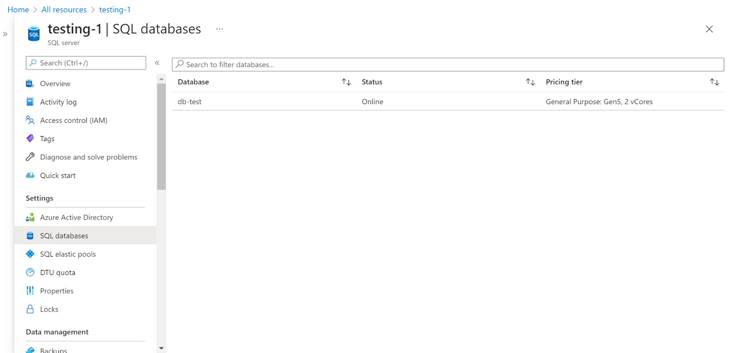Viewport: 730px width, 353px height.
Task: Click the Diagnose and solve problems wrench icon
Action: coord(30,157)
